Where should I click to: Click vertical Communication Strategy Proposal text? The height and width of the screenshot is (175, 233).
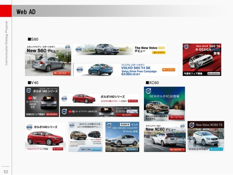pyautogui.click(x=6, y=43)
